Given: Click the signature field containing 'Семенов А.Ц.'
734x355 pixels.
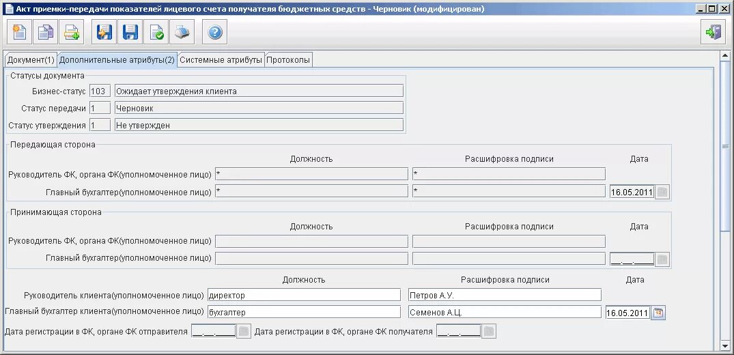Looking at the screenshot, I should (505, 312).
